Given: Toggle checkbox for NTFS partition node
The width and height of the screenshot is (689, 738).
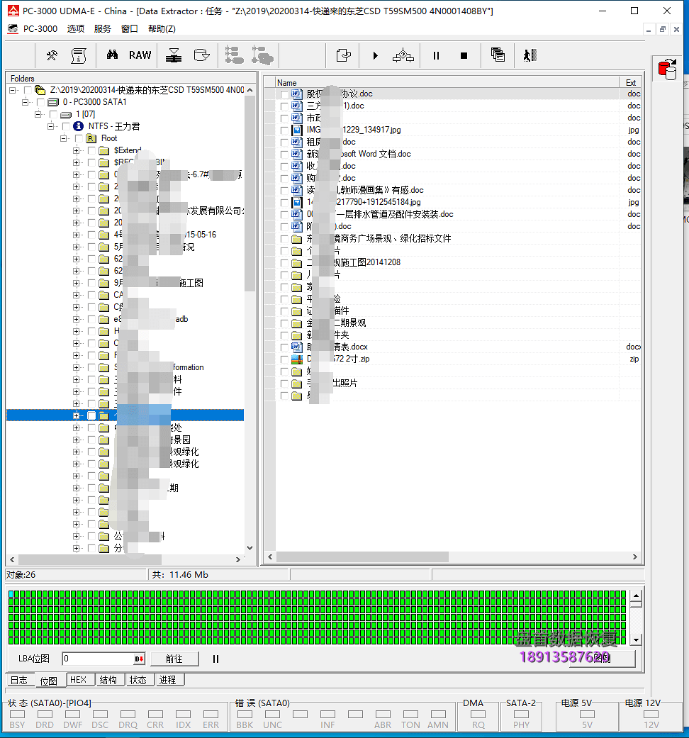Looking at the screenshot, I should pyautogui.click(x=66, y=126).
